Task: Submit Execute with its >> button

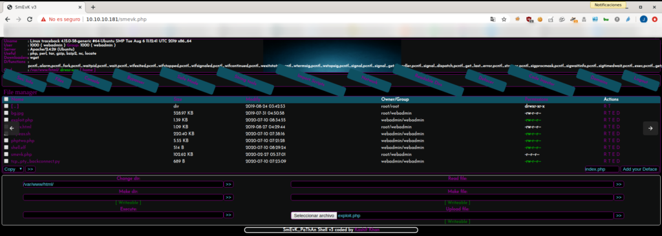Action: 228,215
